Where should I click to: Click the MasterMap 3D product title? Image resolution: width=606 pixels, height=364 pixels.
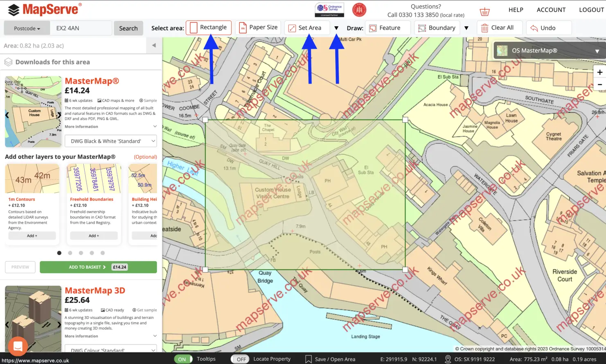click(x=95, y=290)
